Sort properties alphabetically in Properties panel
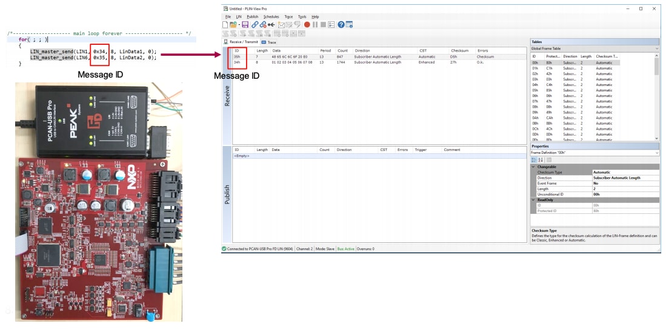The width and height of the screenshot is (666, 329). [541, 160]
